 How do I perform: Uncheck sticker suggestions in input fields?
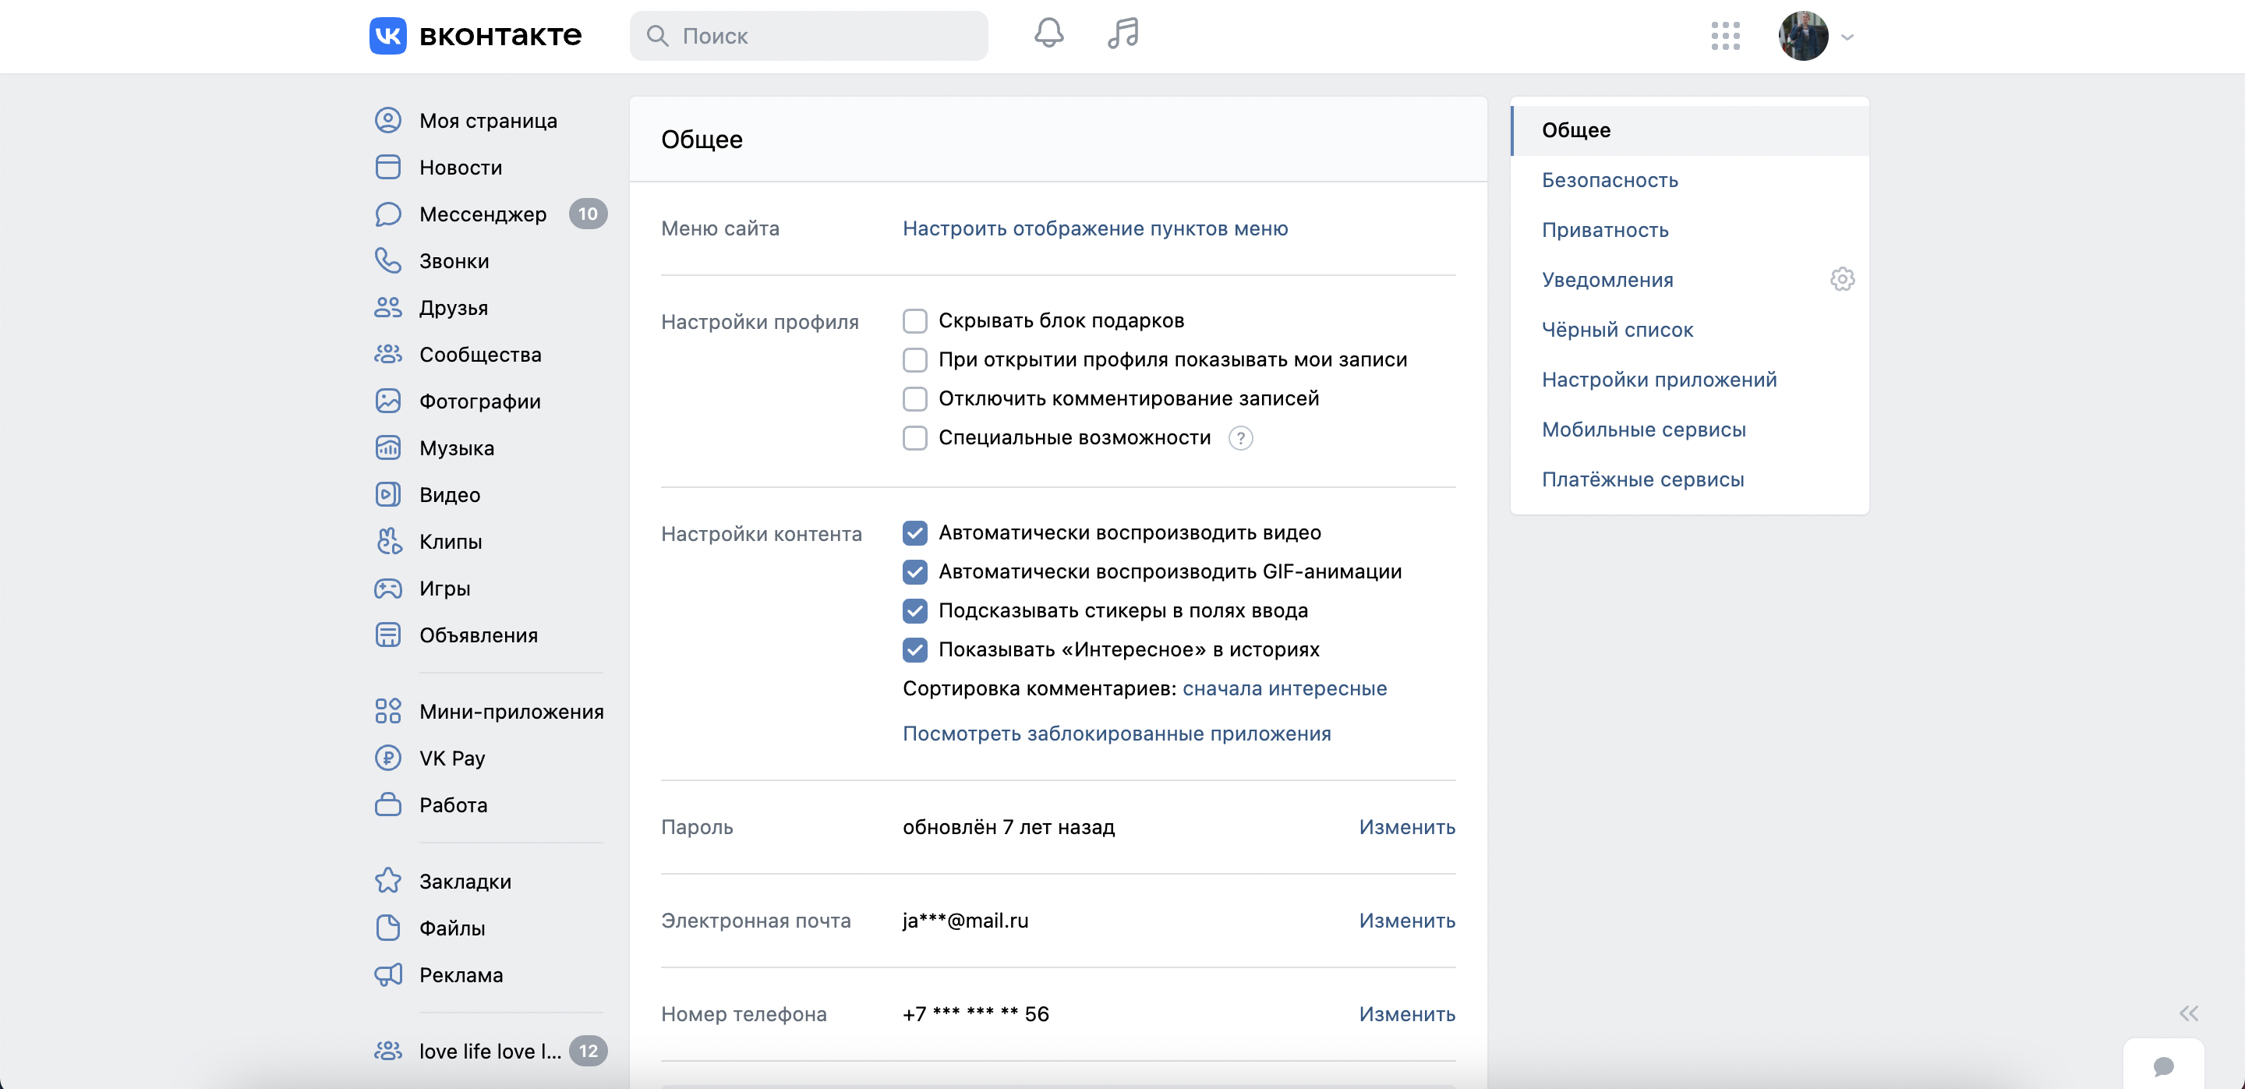click(914, 610)
